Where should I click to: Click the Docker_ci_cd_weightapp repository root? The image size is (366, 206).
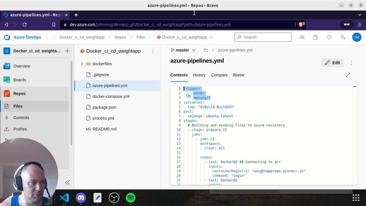click(x=113, y=51)
